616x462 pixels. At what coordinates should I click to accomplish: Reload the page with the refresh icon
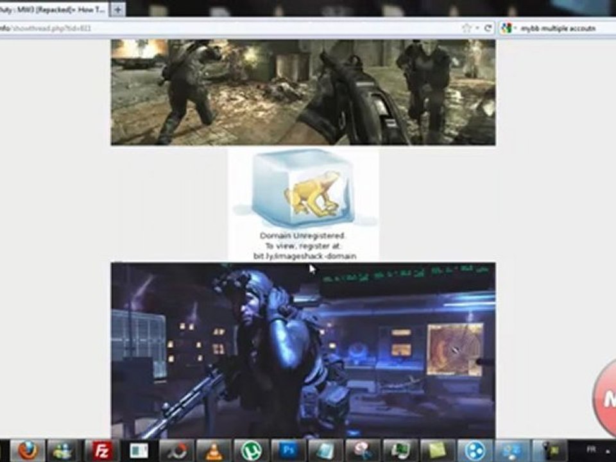tap(488, 28)
